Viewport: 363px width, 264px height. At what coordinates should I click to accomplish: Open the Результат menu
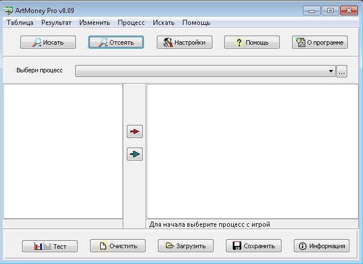56,23
